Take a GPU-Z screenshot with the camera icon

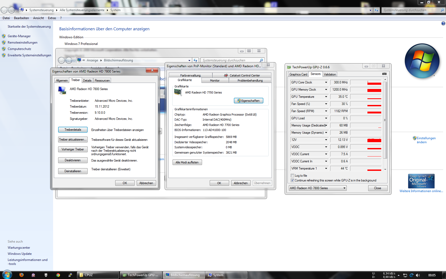point(384,74)
